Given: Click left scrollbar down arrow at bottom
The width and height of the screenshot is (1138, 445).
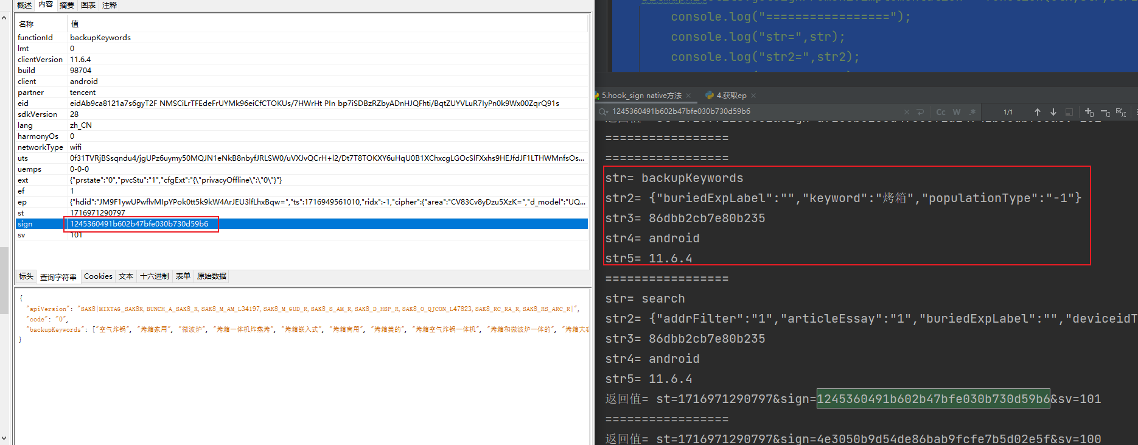Looking at the screenshot, I should [x=4, y=439].
